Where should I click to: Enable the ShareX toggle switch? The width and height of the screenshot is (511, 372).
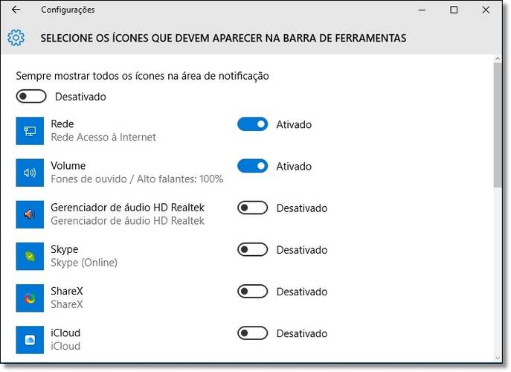click(x=253, y=291)
